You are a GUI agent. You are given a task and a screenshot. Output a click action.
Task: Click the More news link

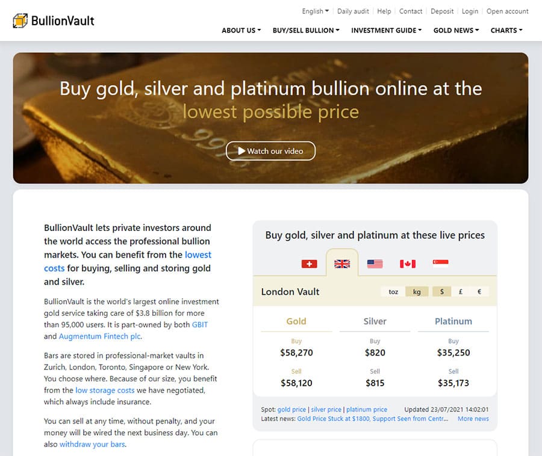473,419
